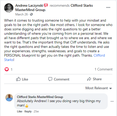Expand the Most Relevant sorting dropdown
Screen dimensions: 117x116
click(x=99, y=88)
